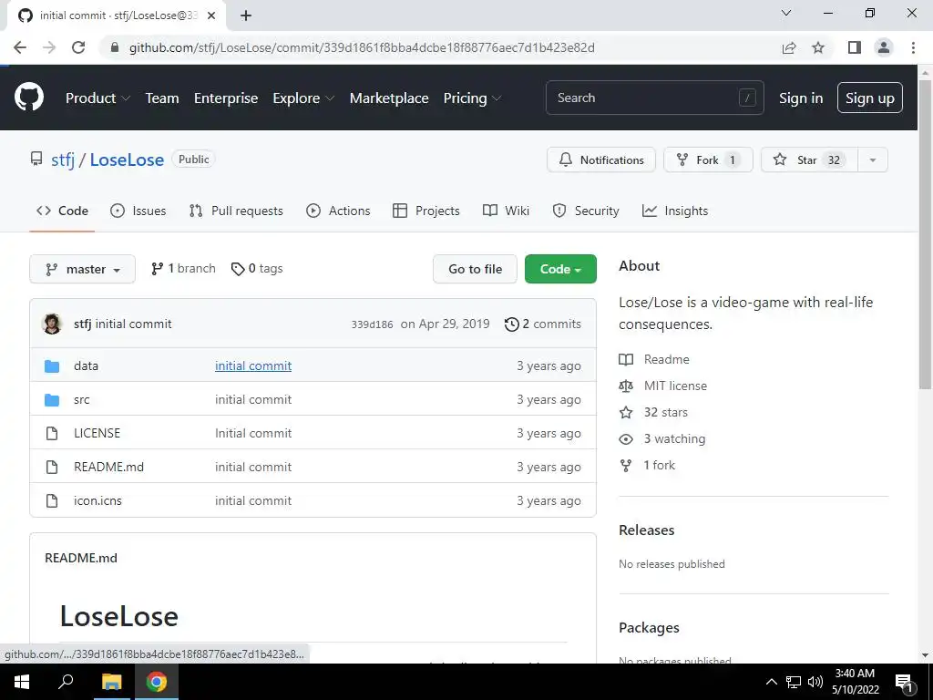Open the master branch selector

coord(82,269)
